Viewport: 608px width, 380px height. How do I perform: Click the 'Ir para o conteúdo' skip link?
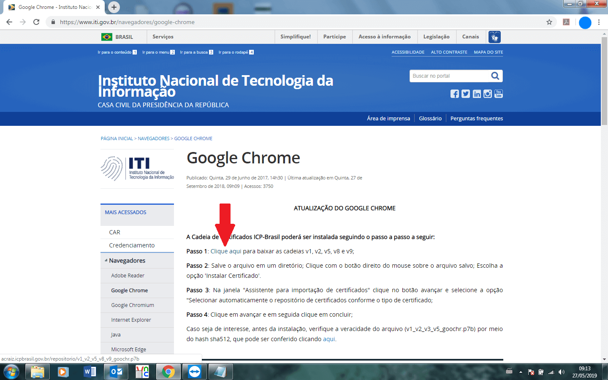click(117, 52)
